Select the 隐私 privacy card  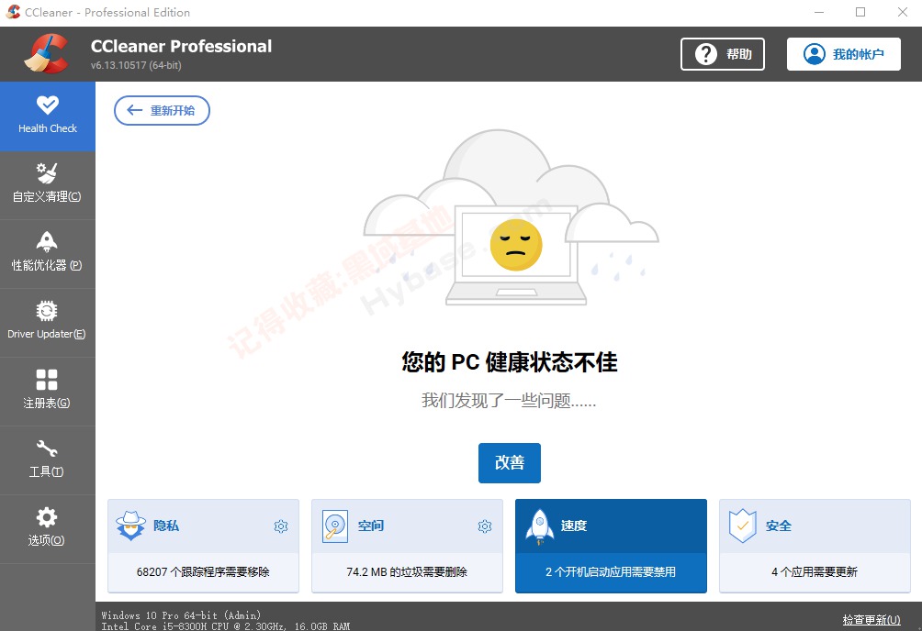(x=204, y=546)
